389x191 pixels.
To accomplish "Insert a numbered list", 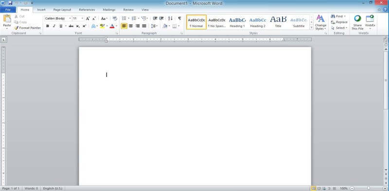I will click(x=134, y=18).
